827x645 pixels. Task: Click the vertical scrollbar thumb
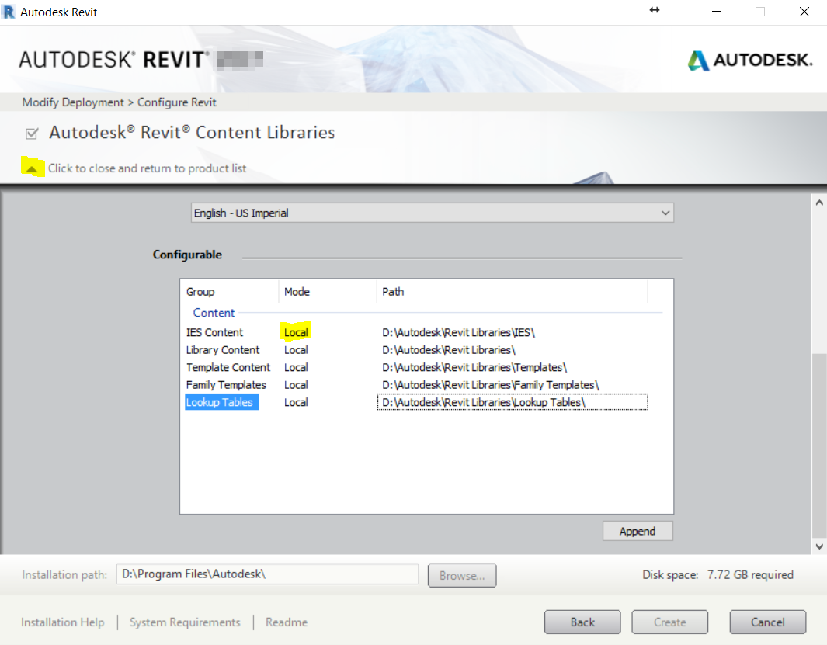(x=819, y=445)
